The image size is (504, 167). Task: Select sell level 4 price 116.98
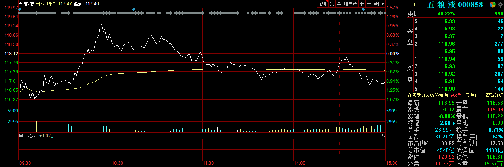click(x=447, y=29)
